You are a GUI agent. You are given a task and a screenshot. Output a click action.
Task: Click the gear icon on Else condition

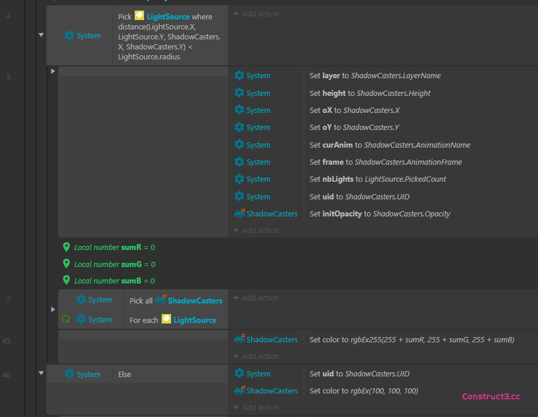(x=69, y=374)
